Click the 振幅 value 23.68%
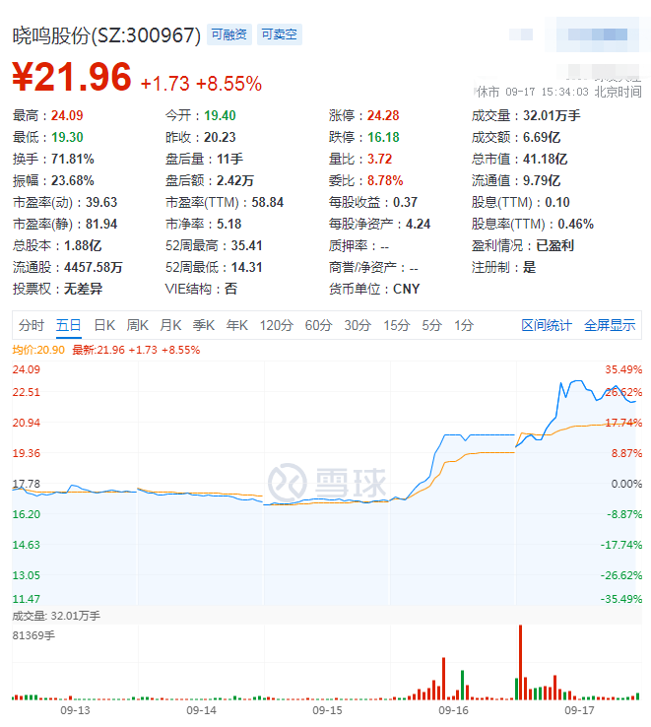The width and height of the screenshot is (651, 727). [x=72, y=181]
